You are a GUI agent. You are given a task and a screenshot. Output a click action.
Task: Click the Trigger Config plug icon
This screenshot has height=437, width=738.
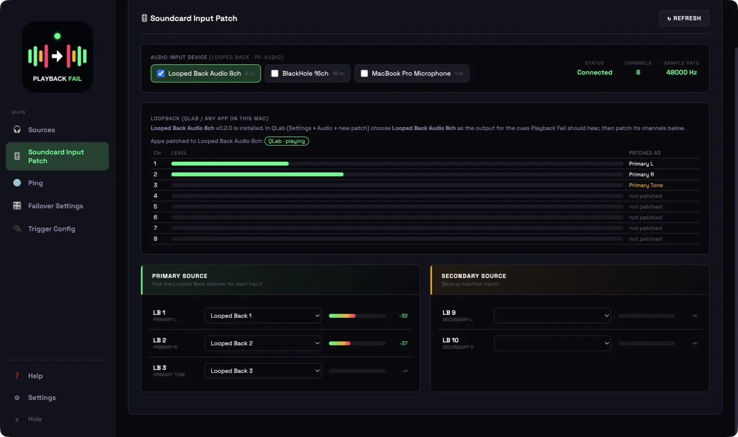click(x=17, y=229)
